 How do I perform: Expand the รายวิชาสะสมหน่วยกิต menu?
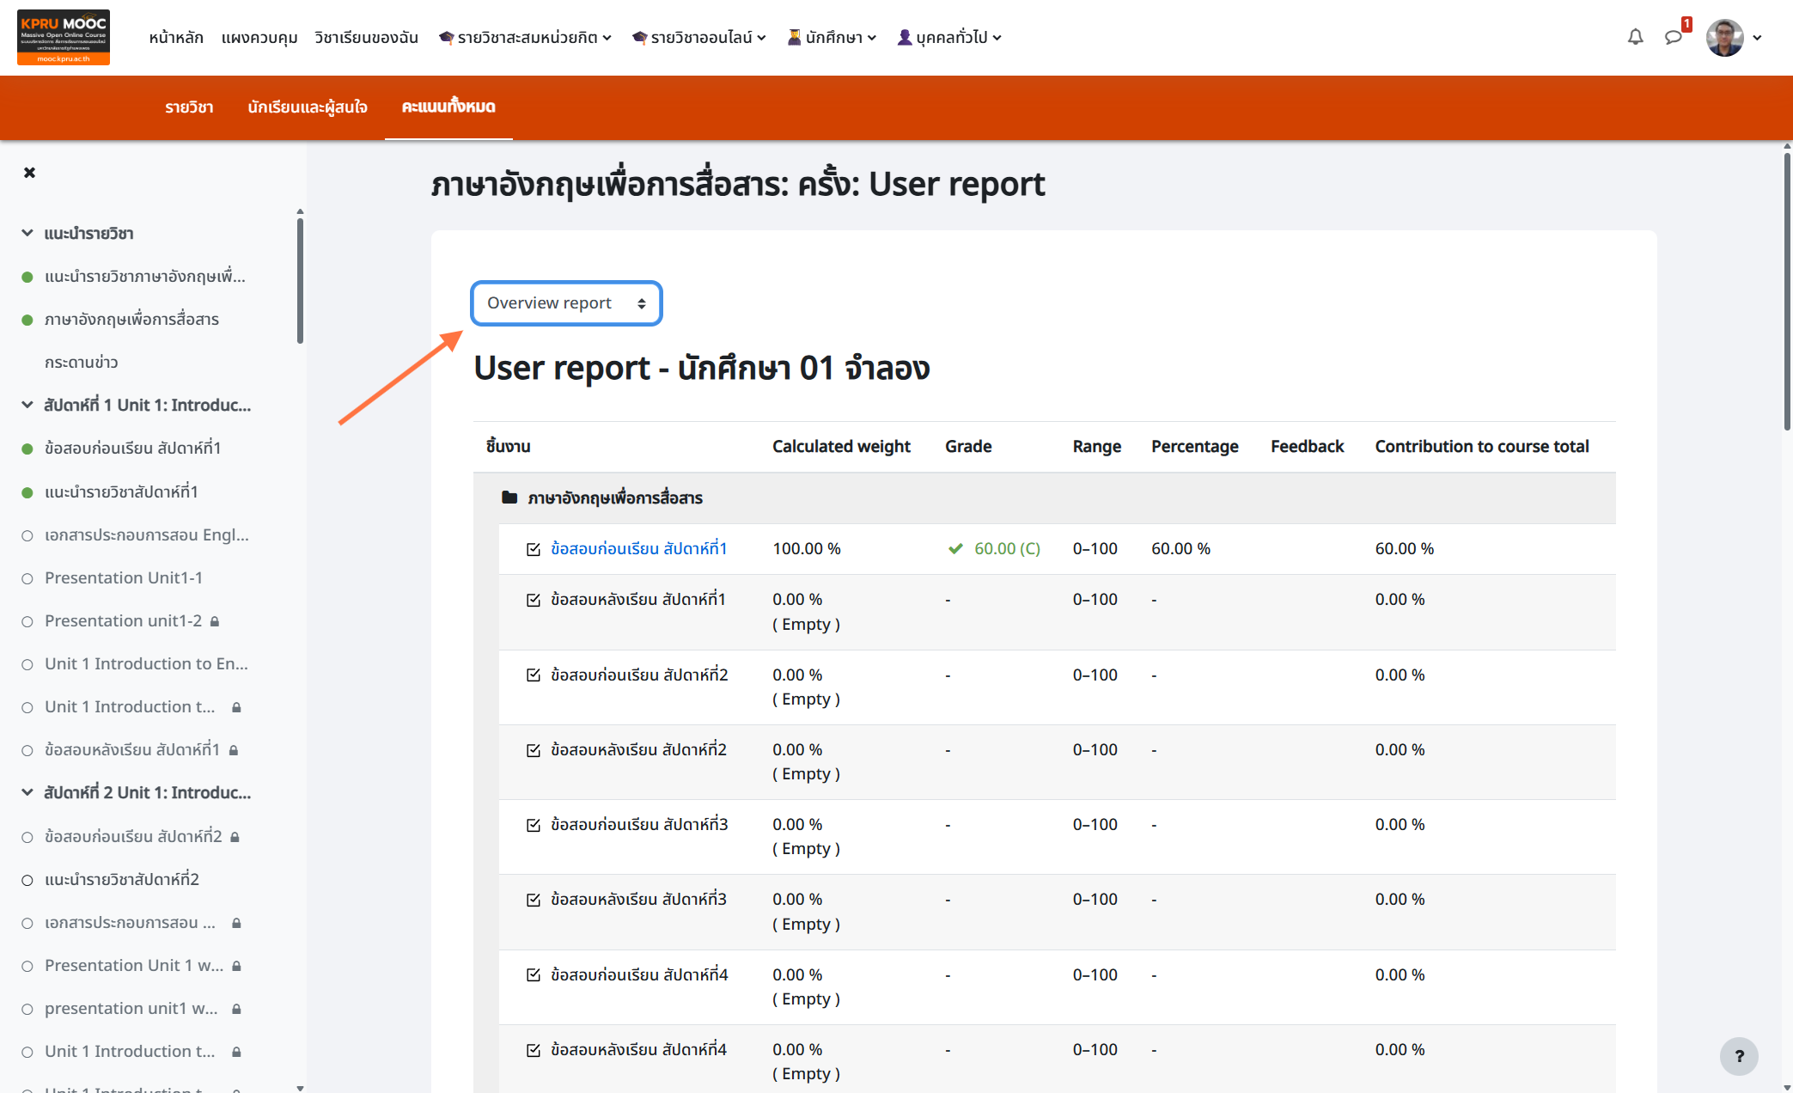525,37
